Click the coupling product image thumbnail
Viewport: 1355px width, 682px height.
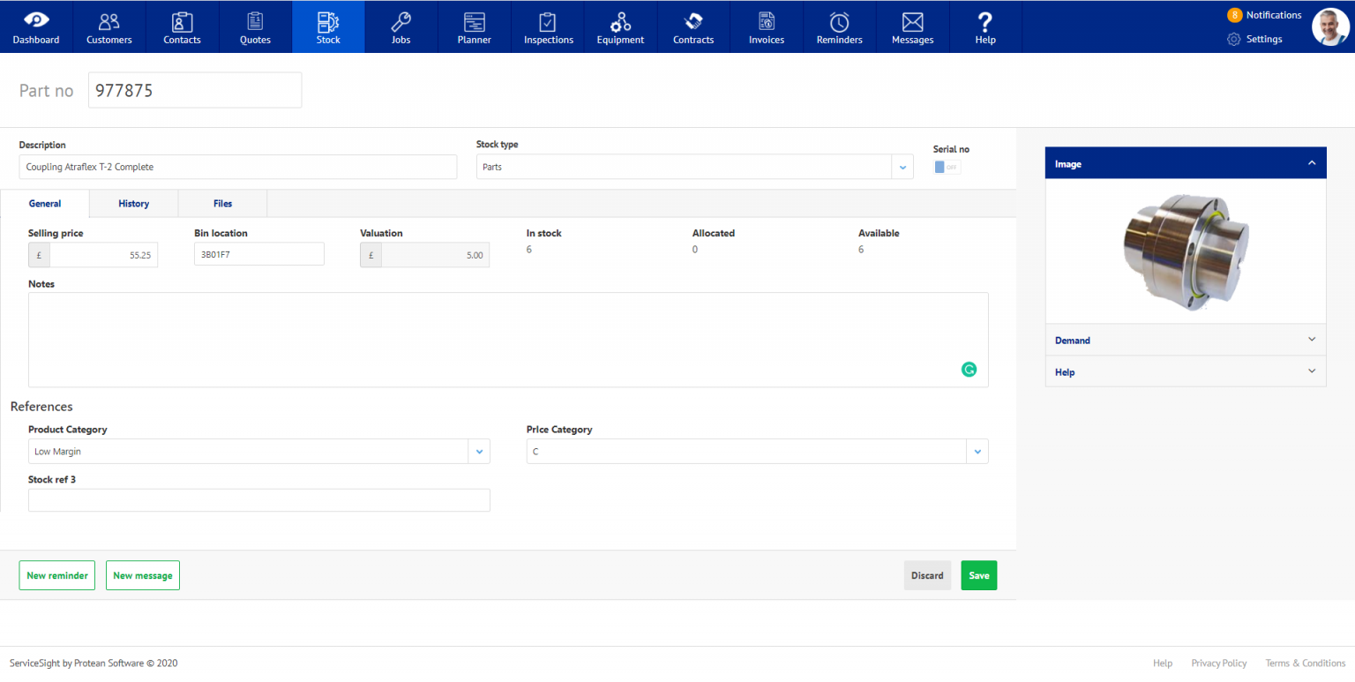tap(1185, 251)
